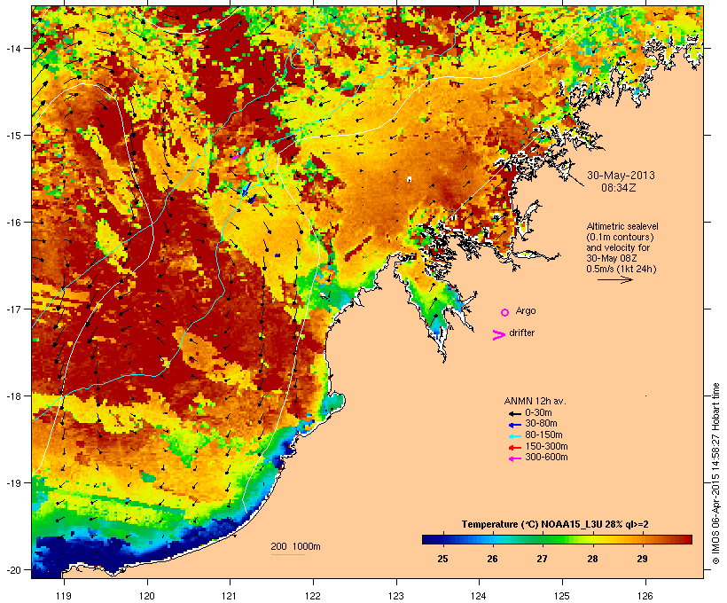Viewport: 727px width, 603px height.
Task: Click the Temperature NOAA15_L3U colorbar title
Action: 554,525
